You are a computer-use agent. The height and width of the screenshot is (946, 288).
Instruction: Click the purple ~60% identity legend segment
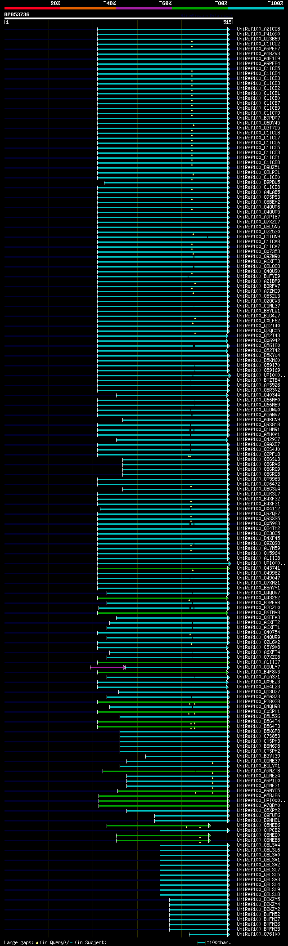click(x=144, y=8)
